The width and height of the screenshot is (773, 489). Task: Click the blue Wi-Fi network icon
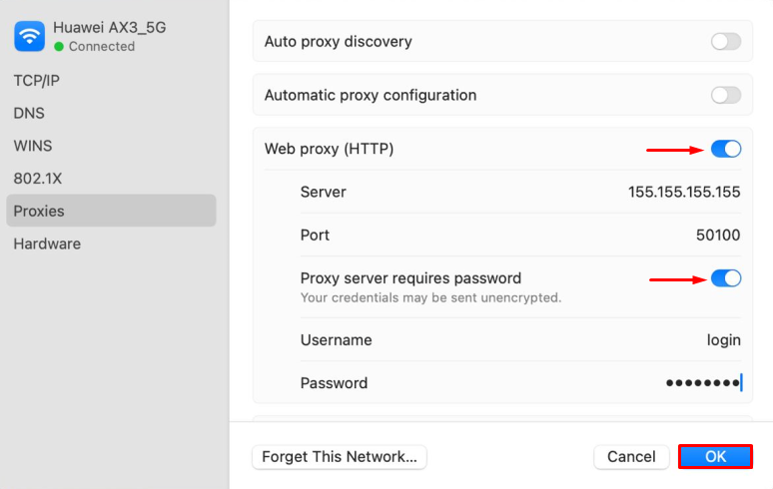point(30,36)
